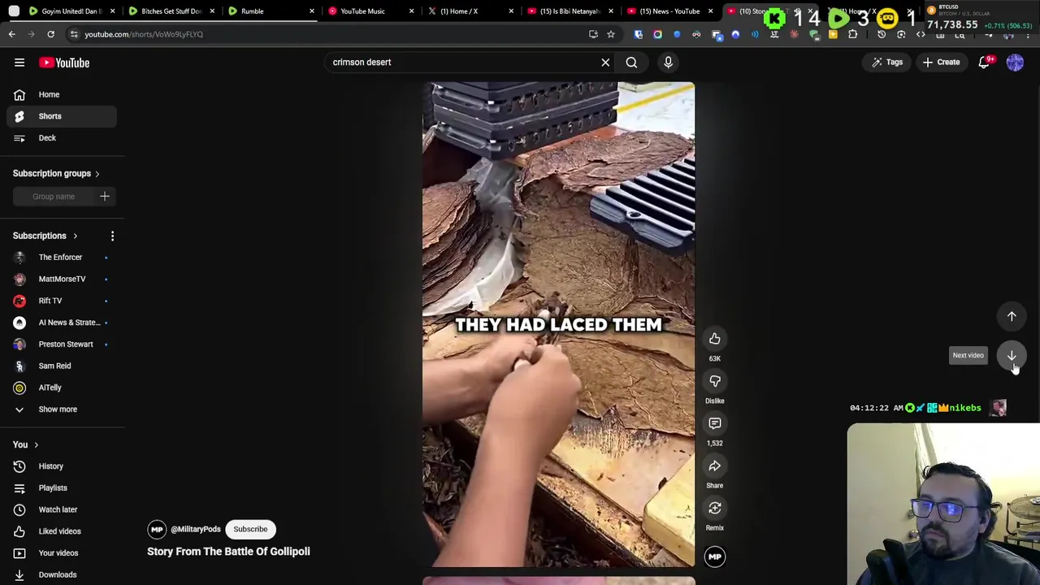
Task: Open the account avatar menu
Action: (1015, 63)
